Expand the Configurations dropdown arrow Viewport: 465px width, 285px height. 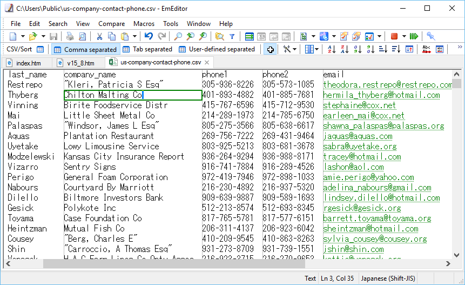point(313,37)
